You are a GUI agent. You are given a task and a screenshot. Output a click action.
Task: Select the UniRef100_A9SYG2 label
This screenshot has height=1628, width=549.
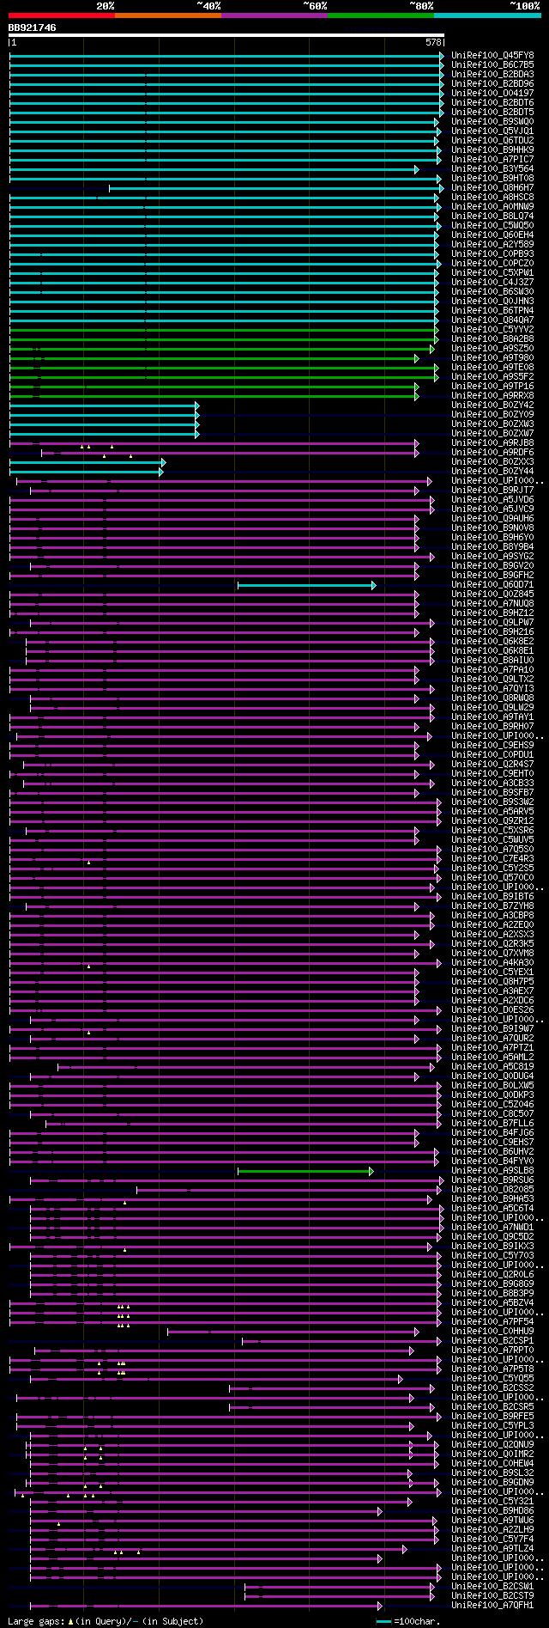point(492,556)
